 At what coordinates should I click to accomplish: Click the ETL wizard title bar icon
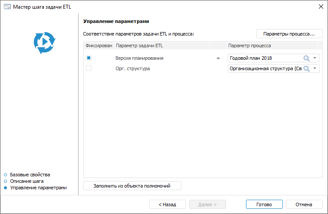point(7,7)
